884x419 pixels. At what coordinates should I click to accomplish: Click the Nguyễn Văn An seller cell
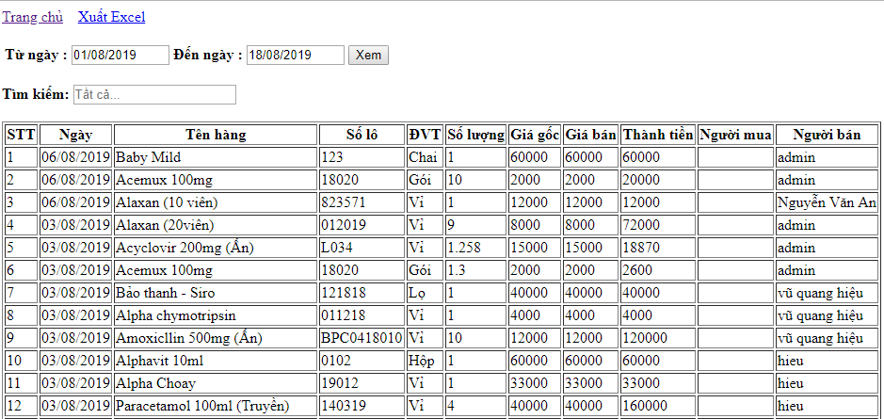click(828, 202)
